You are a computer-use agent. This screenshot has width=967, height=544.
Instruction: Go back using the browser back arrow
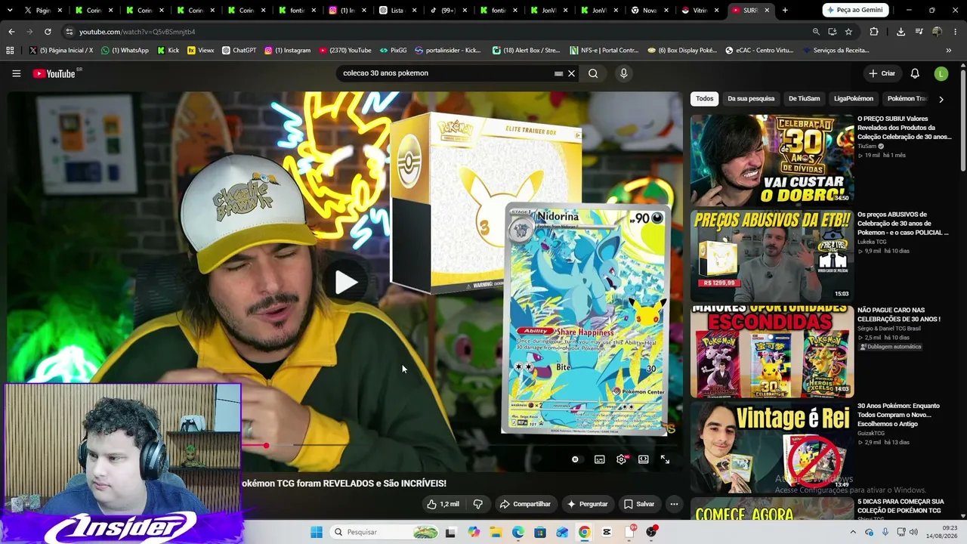tap(11, 32)
